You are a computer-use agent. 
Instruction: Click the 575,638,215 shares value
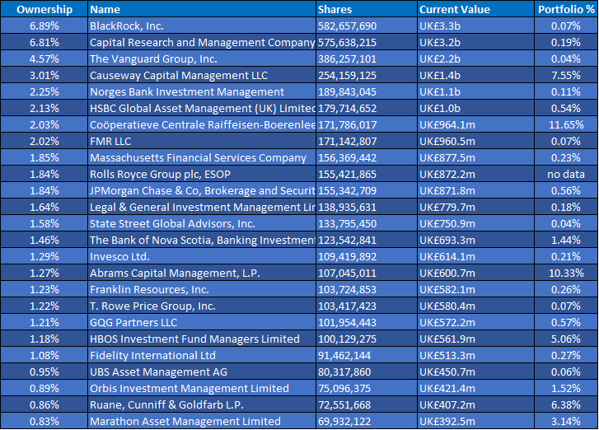pos(347,42)
